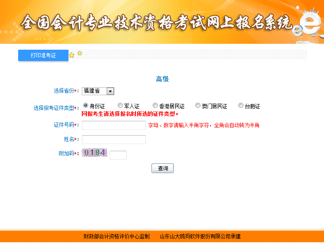
Task: Pick the 香港居民证 radio option
Action: 155,106
